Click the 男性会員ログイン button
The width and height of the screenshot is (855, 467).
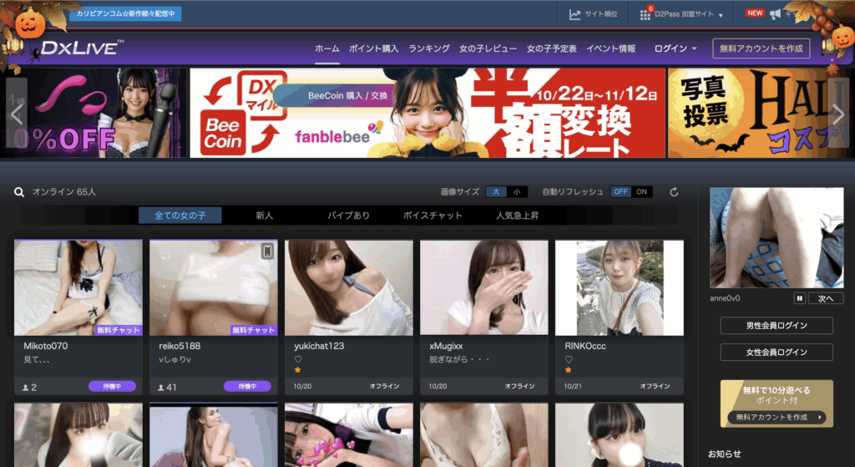pyautogui.click(x=776, y=326)
